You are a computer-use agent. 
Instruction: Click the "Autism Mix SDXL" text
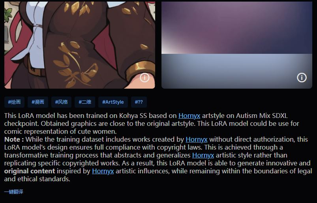click(262, 116)
